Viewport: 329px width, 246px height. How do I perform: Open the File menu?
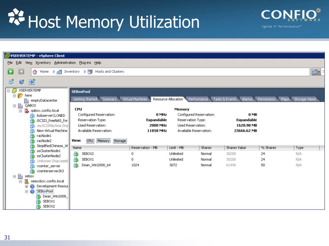click(x=10, y=63)
